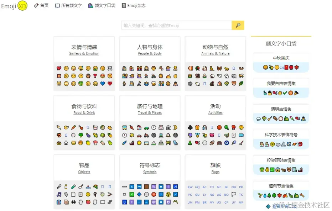This screenshot has height=211, width=332.
Task: Choose the sunflower emoji
Action: tap(190, 76)
